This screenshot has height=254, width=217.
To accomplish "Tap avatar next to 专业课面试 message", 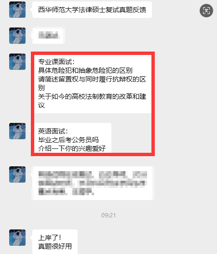I will coord(17,62).
